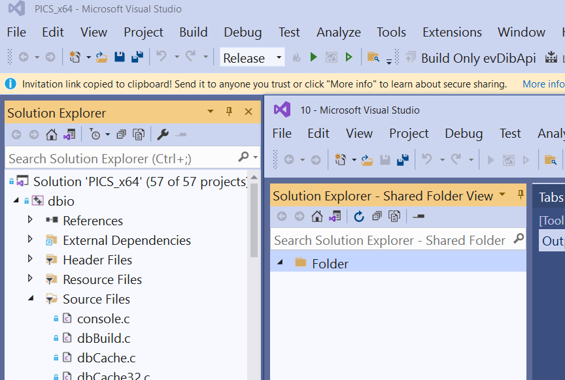565x380 pixels.
Task: Refresh the Shared Folder View
Action: 358,217
